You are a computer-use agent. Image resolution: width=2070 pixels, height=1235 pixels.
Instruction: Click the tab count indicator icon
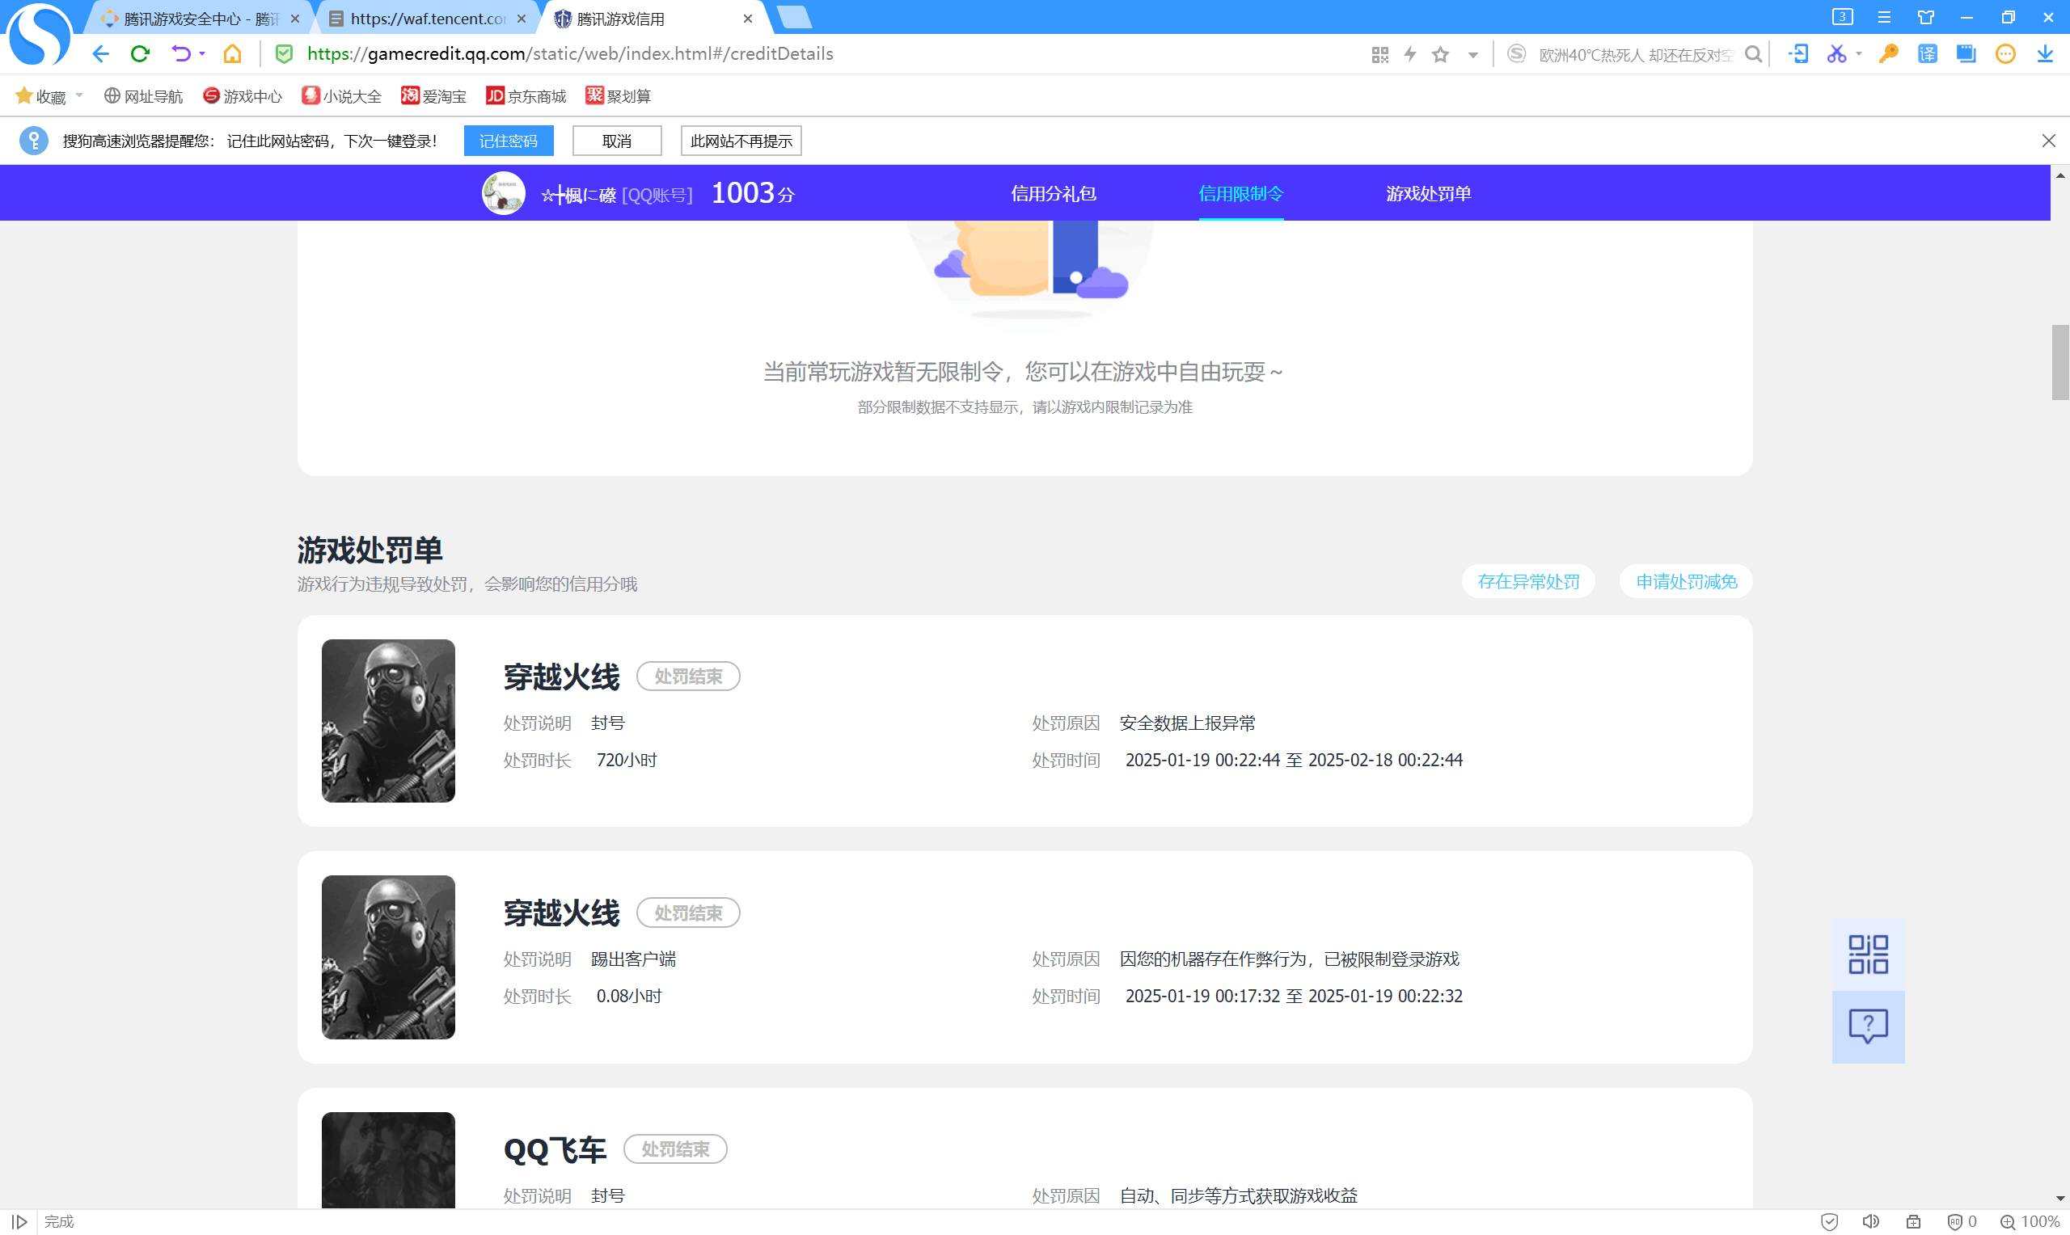click(x=1843, y=17)
